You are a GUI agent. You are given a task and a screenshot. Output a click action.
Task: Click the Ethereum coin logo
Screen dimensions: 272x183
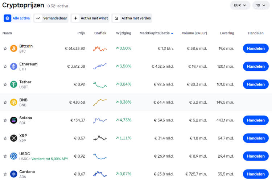coord(13,66)
